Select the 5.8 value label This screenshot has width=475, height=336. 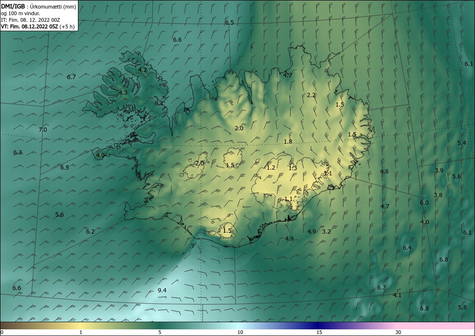(x=462, y=308)
